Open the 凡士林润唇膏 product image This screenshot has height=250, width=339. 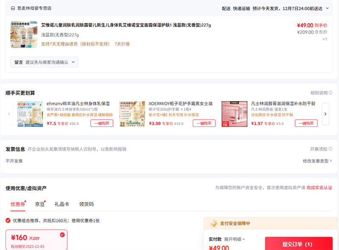[x=234, y=114]
